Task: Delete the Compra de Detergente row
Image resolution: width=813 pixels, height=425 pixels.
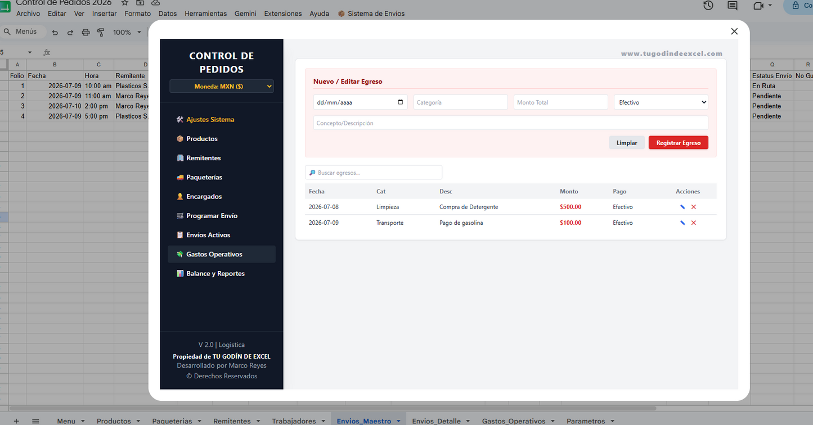Action: point(694,207)
